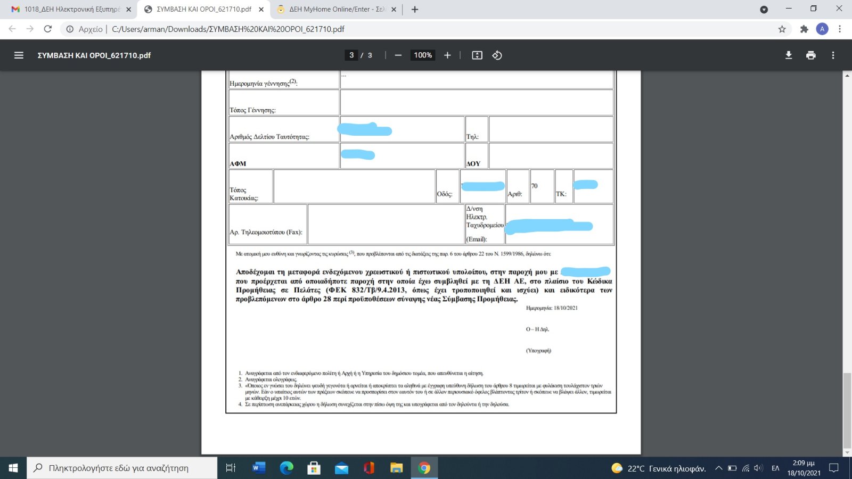Screen dimensions: 852x479
Task: Open Task View on the taskbar
Action: coord(231,468)
